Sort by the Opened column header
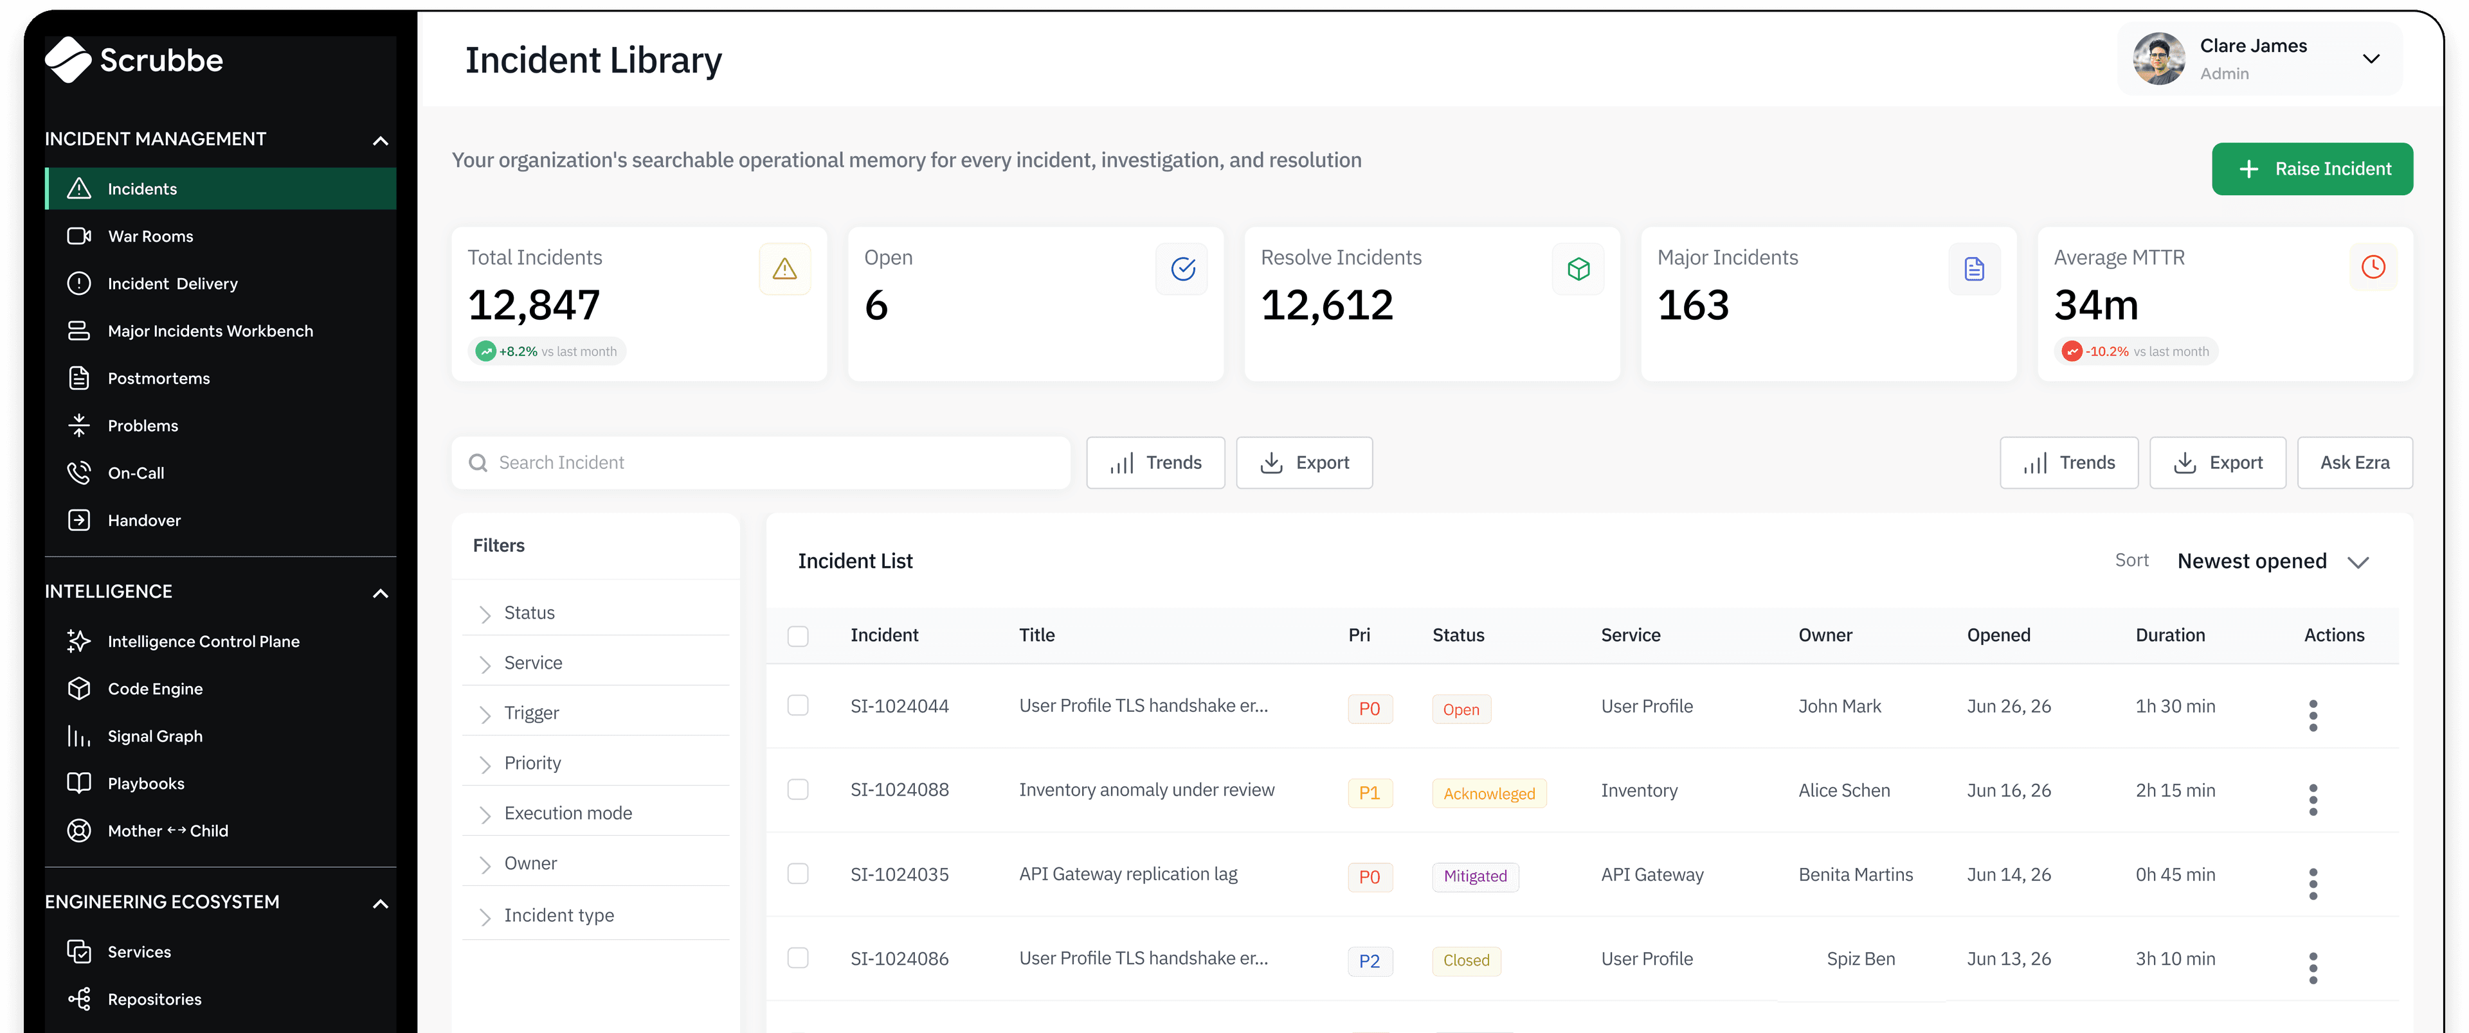Viewport: 2469px width, 1033px height. (x=1998, y=635)
